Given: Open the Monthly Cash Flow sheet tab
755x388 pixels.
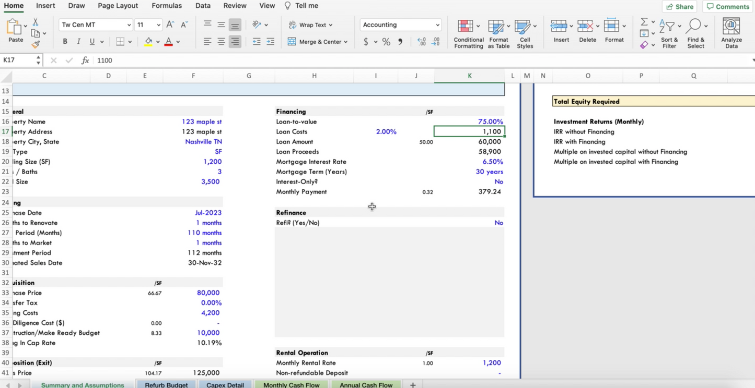Looking at the screenshot, I should click(x=291, y=385).
